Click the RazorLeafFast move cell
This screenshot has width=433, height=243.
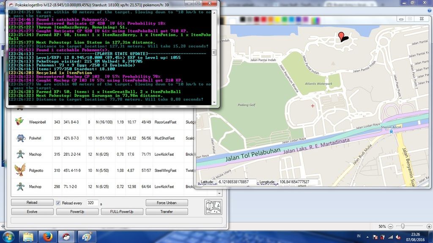point(165,122)
